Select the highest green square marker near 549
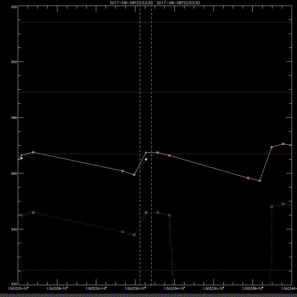 tap(283, 204)
